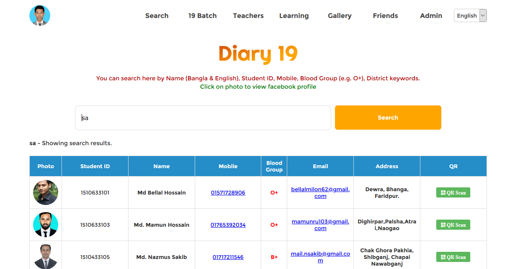Viewport: 510px width, 269px height.
Task: Focus the search text field containing 'sa'
Action: (x=203, y=118)
